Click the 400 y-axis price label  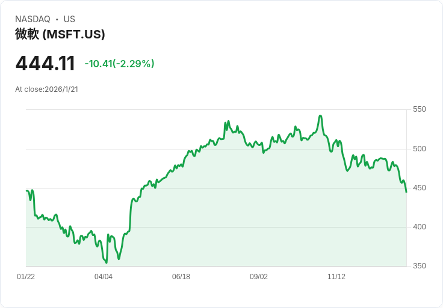420,227
